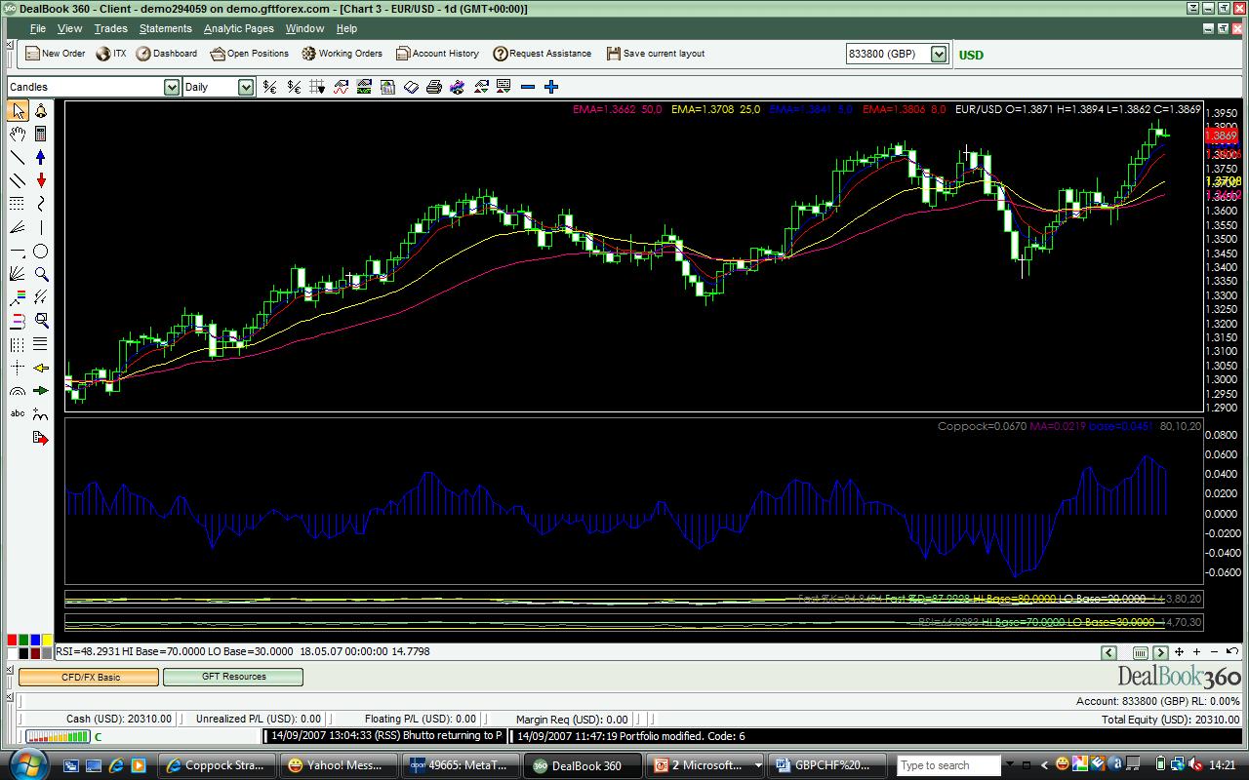Select the trend line drawing tool

[18, 157]
